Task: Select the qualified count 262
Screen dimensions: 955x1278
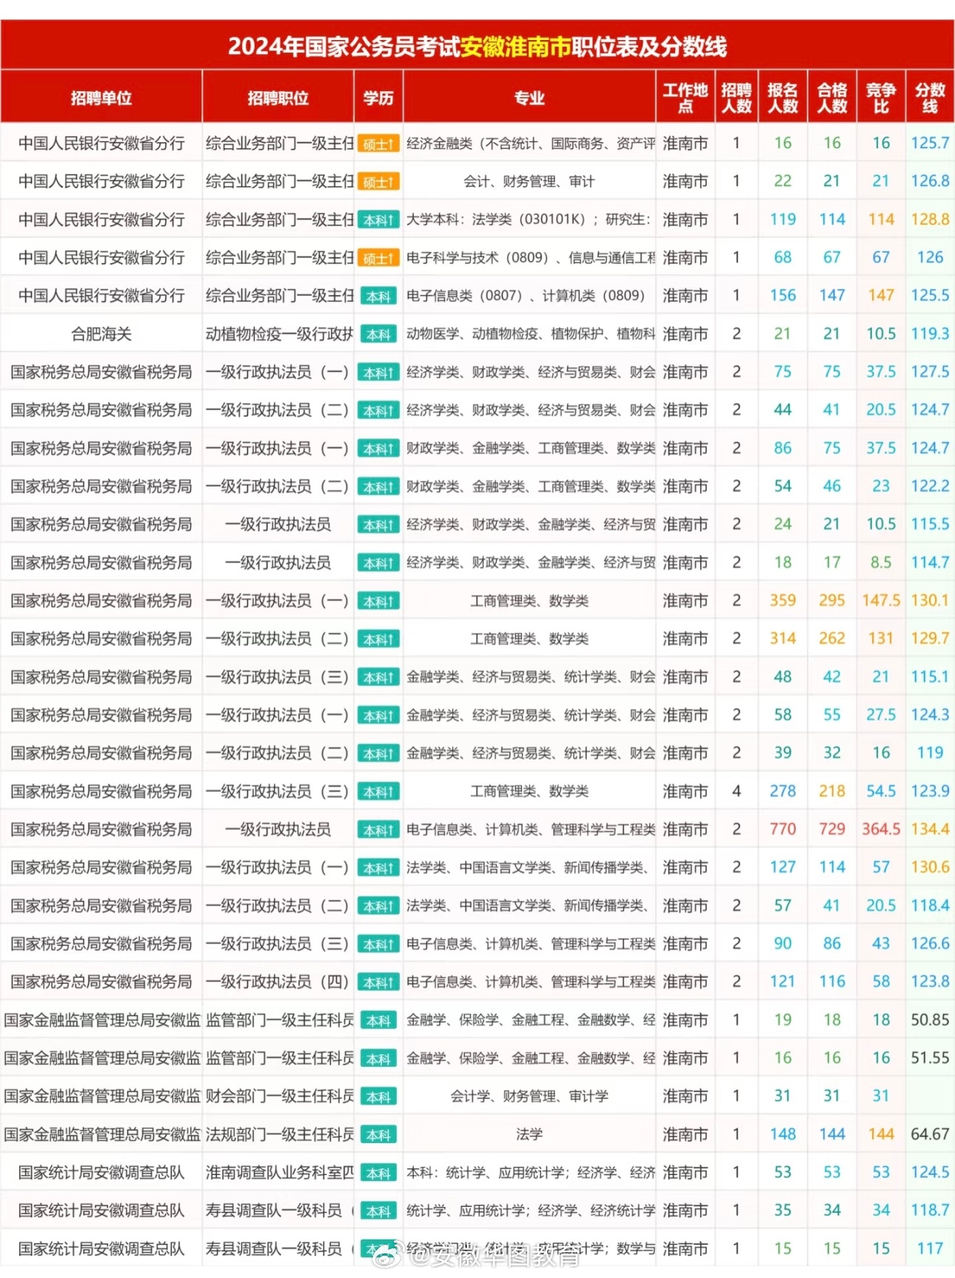Action: [832, 639]
